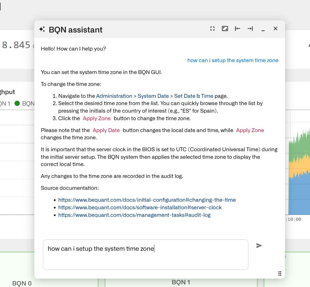Click the BQN 0 label in background page
Viewport: 310px width, 287px height.
click(x=22, y=283)
